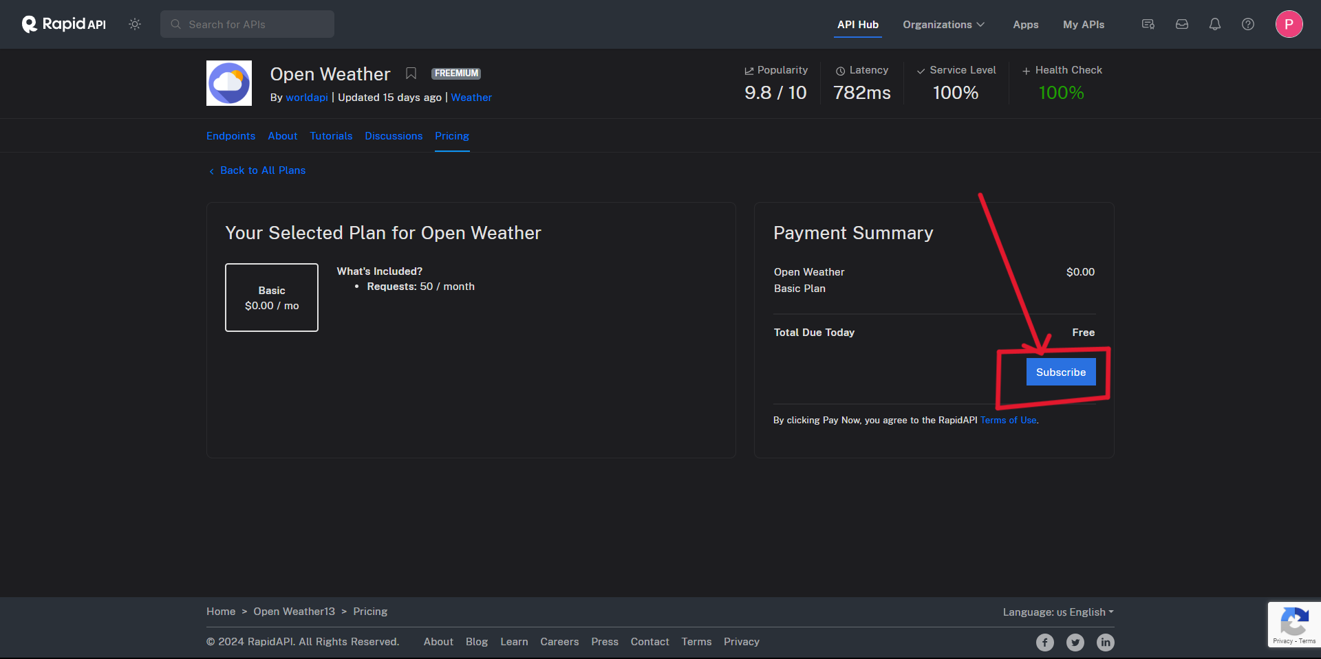This screenshot has width=1321, height=659.
Task: Open footer Contact link
Action: point(649,642)
